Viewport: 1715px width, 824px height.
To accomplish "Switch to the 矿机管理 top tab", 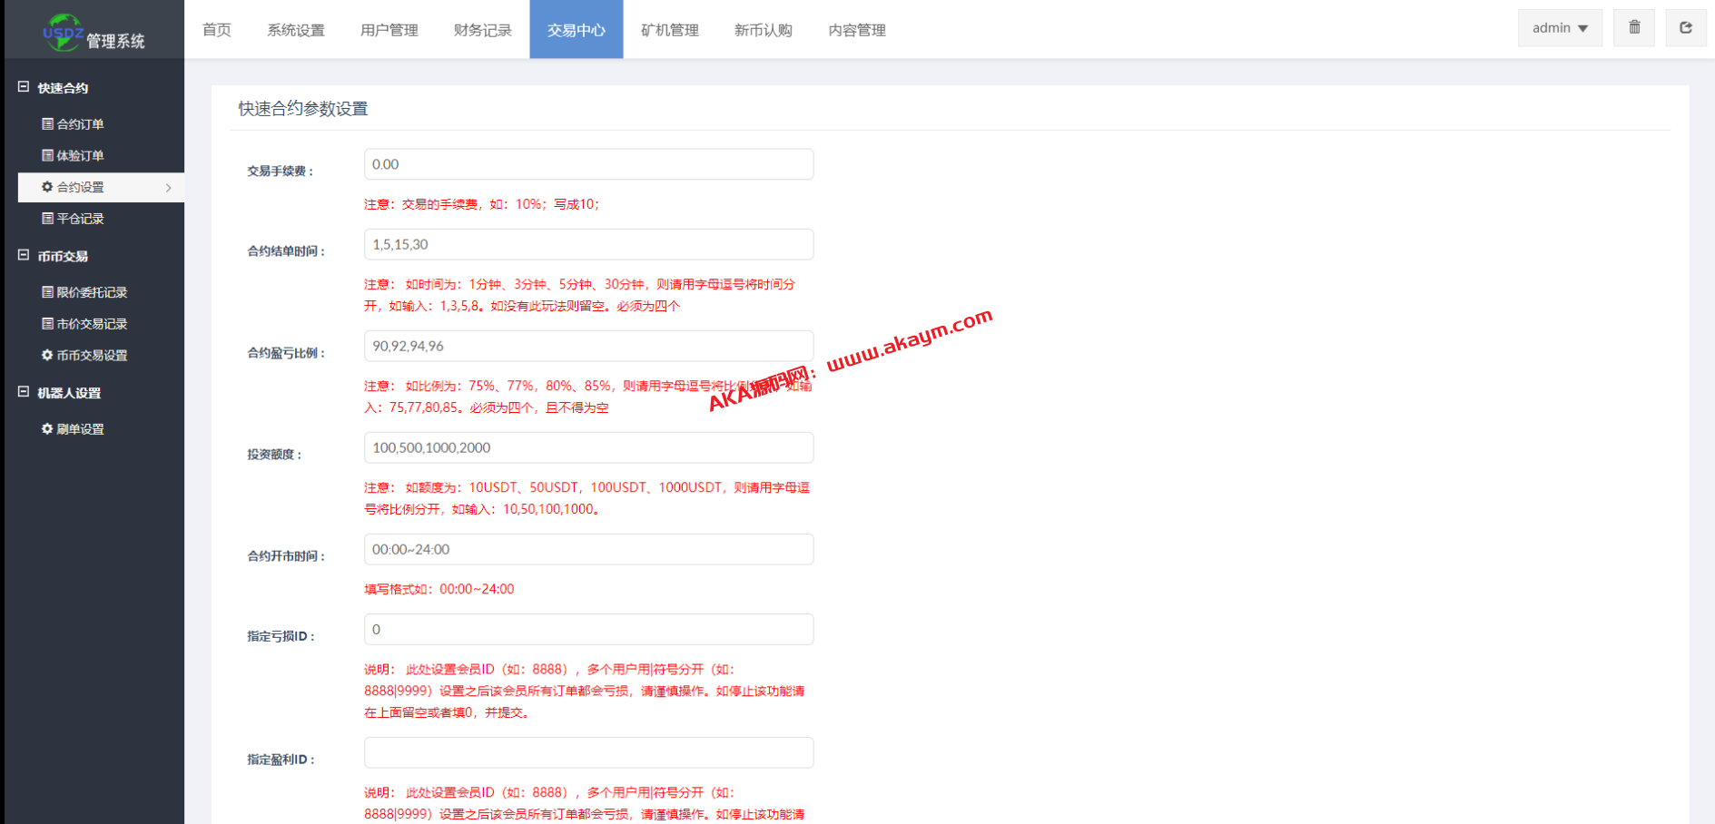I will (669, 30).
